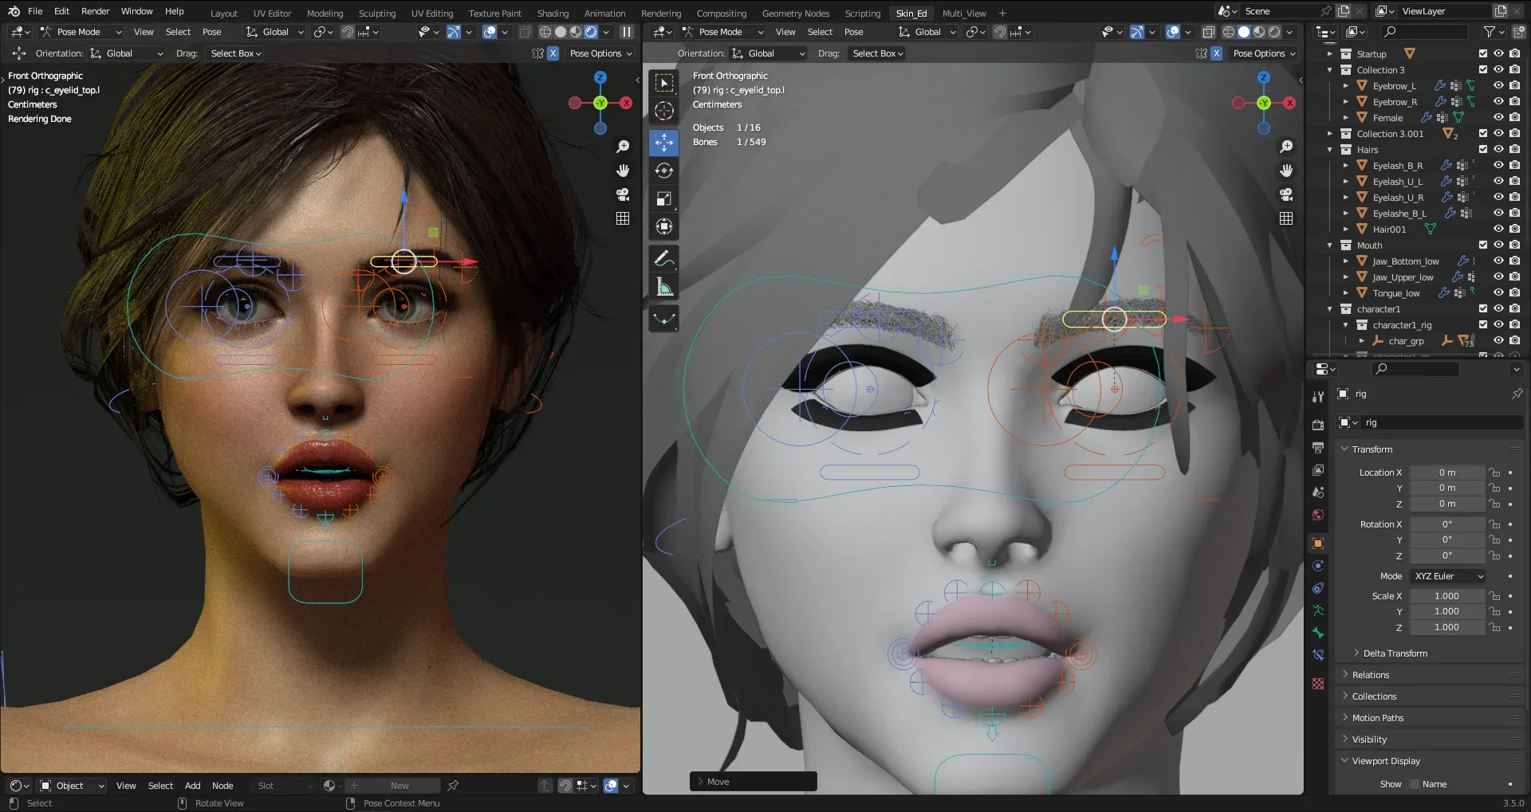
Task: Uncheck the Mouth collection checkbox
Action: 1482,245
